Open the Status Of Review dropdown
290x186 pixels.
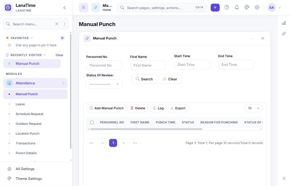pyautogui.click(x=104, y=84)
